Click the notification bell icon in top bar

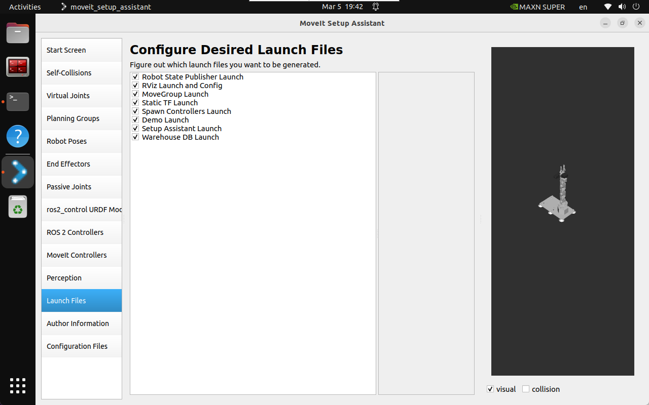376,7
